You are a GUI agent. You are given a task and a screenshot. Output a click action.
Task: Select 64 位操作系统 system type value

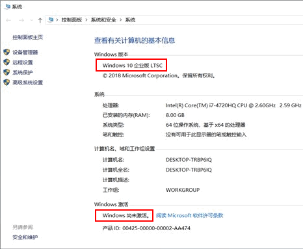coord(205,125)
